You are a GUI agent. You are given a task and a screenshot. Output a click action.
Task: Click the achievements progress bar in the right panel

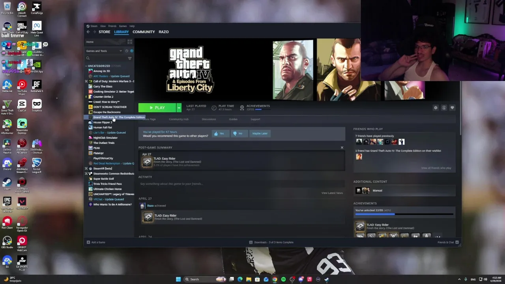tap(404, 214)
